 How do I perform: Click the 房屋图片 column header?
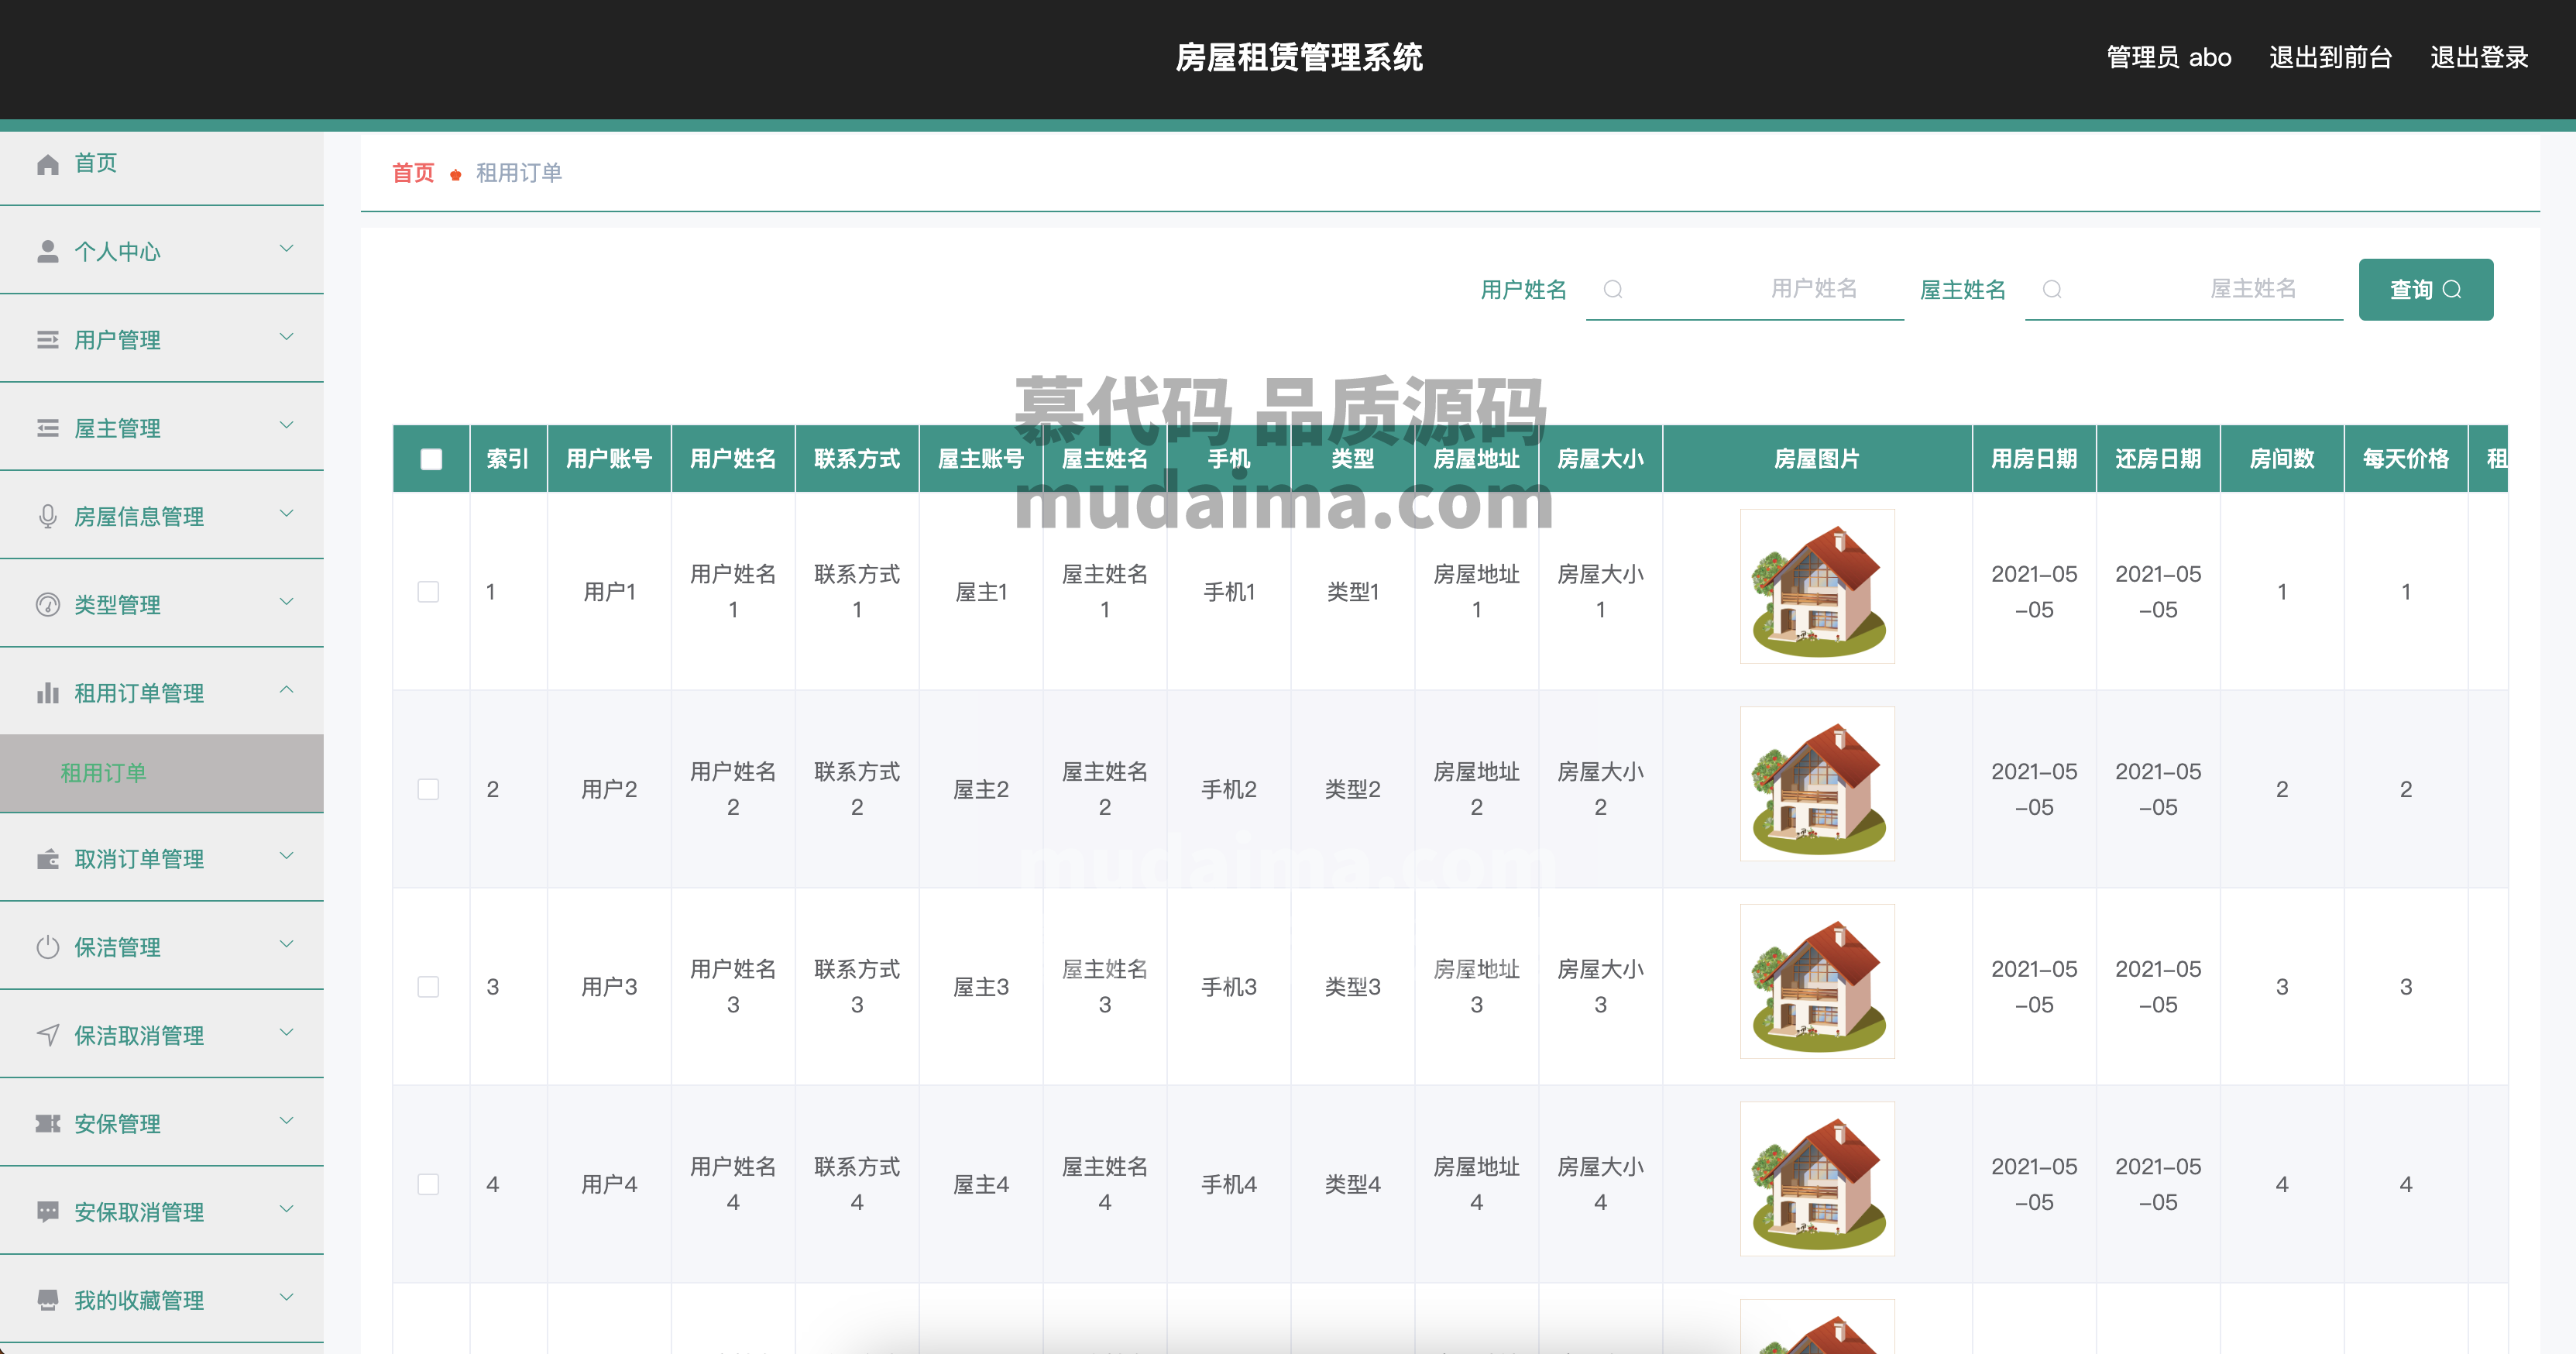(1817, 459)
